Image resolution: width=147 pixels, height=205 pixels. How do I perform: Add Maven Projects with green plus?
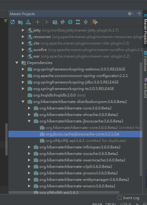[38, 22]
